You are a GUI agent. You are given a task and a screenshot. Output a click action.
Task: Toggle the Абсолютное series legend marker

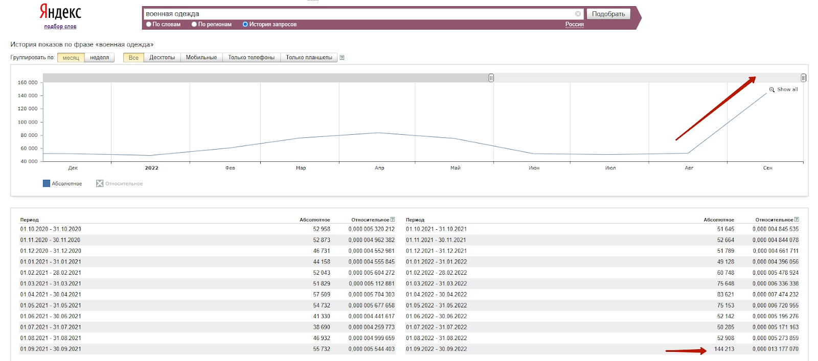click(x=47, y=183)
